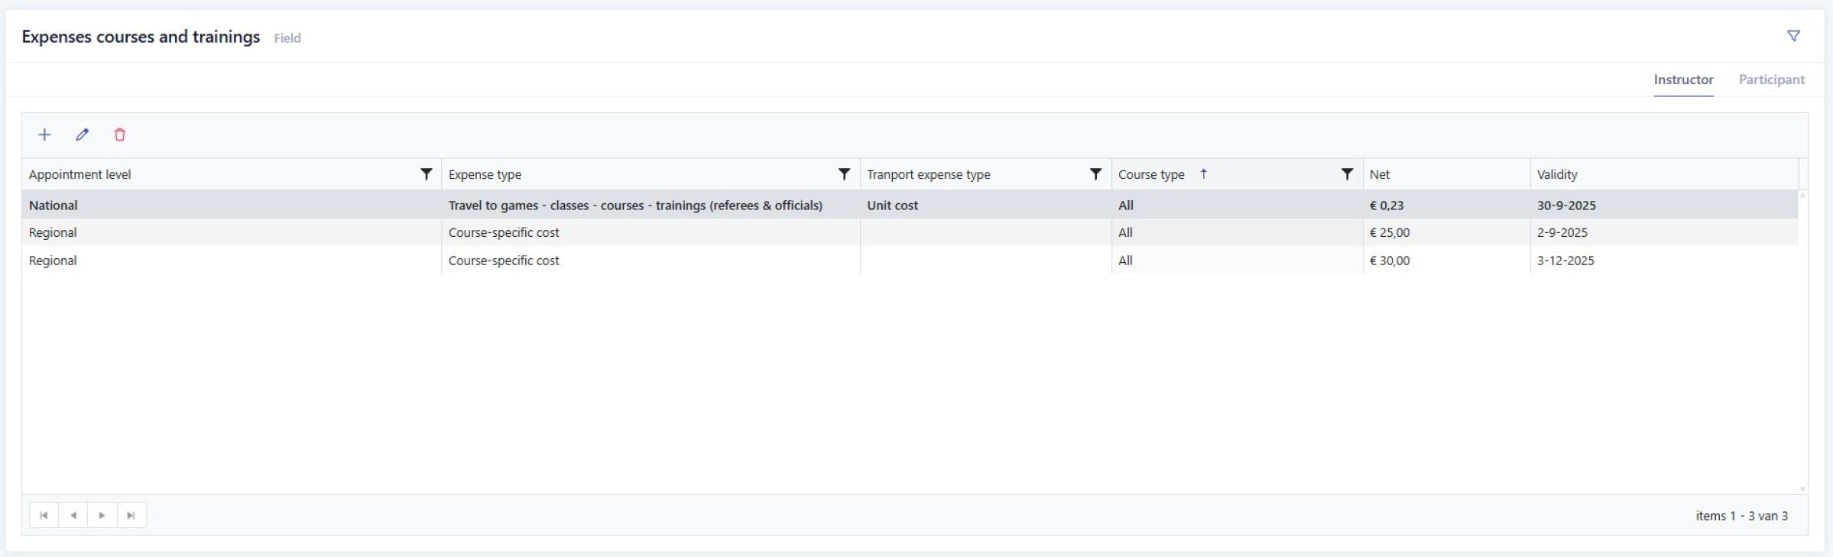
Task: Open the top-right panel filter icon
Action: [x=1793, y=36]
